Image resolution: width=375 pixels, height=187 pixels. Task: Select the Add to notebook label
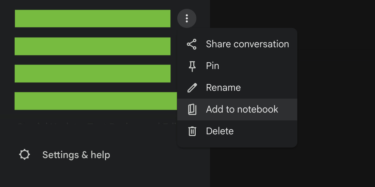(x=242, y=109)
